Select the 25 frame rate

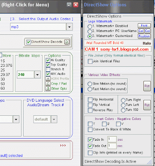(2, 70)
